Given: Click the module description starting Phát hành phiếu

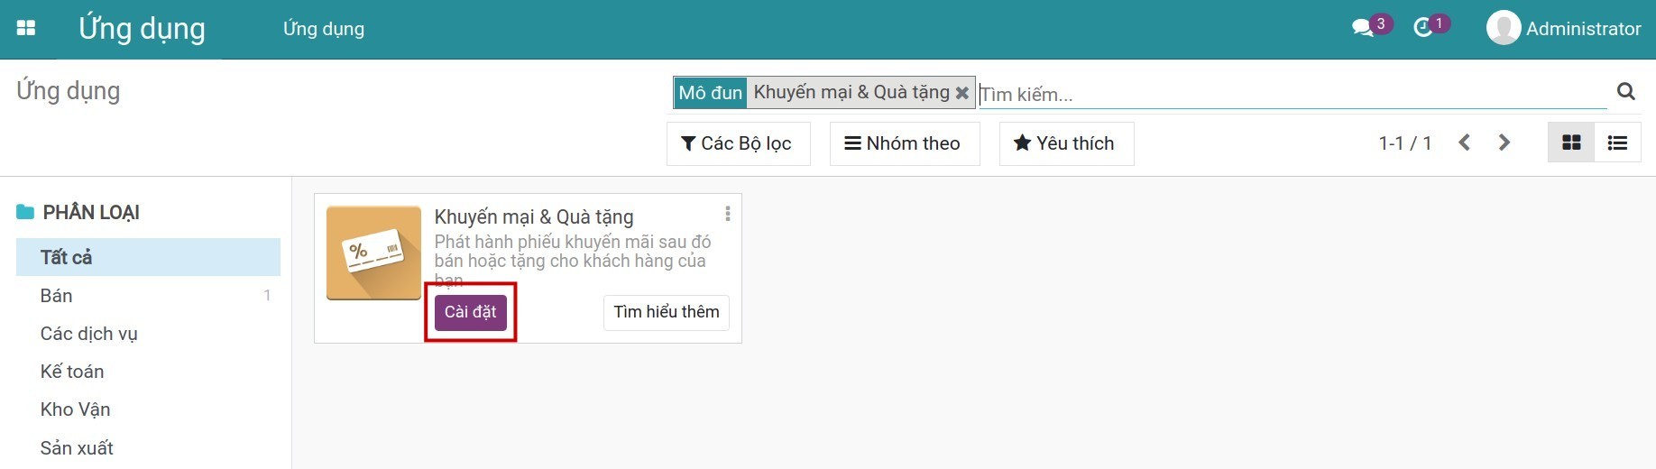Looking at the screenshot, I should (573, 261).
